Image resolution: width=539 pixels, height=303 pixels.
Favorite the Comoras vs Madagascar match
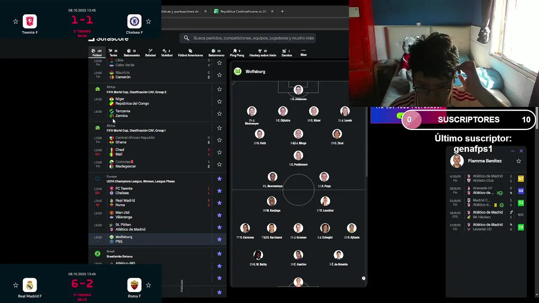click(x=219, y=164)
